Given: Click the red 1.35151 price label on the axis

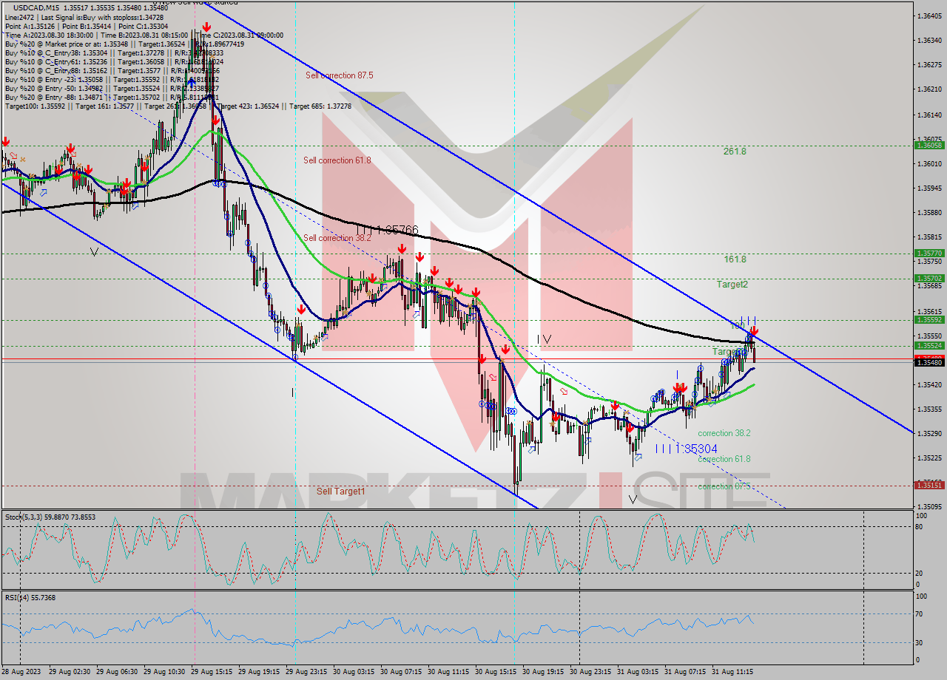Looking at the screenshot, I should [931, 486].
